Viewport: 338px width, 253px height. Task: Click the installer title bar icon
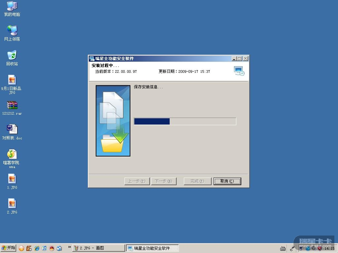[x=92, y=59]
